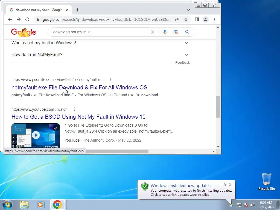Open Chrome's side panel

click(197, 19)
